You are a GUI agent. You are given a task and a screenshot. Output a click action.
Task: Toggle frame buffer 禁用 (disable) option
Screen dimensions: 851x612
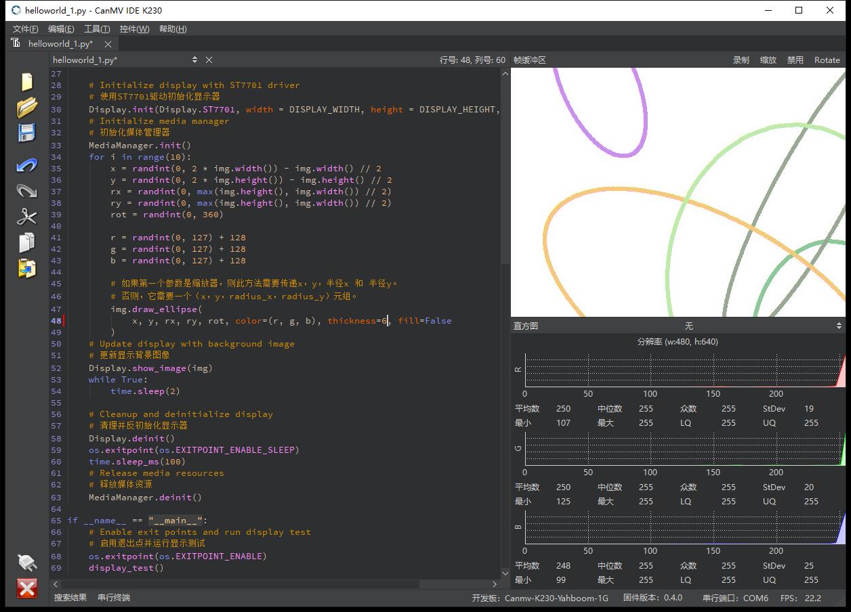pyautogui.click(x=795, y=60)
